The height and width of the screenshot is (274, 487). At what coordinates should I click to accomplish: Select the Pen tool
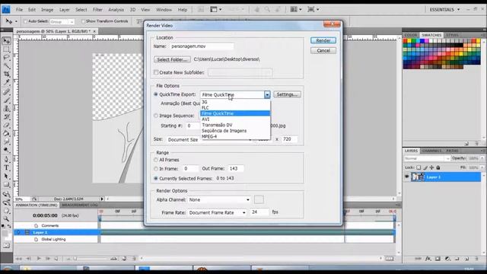point(6,159)
